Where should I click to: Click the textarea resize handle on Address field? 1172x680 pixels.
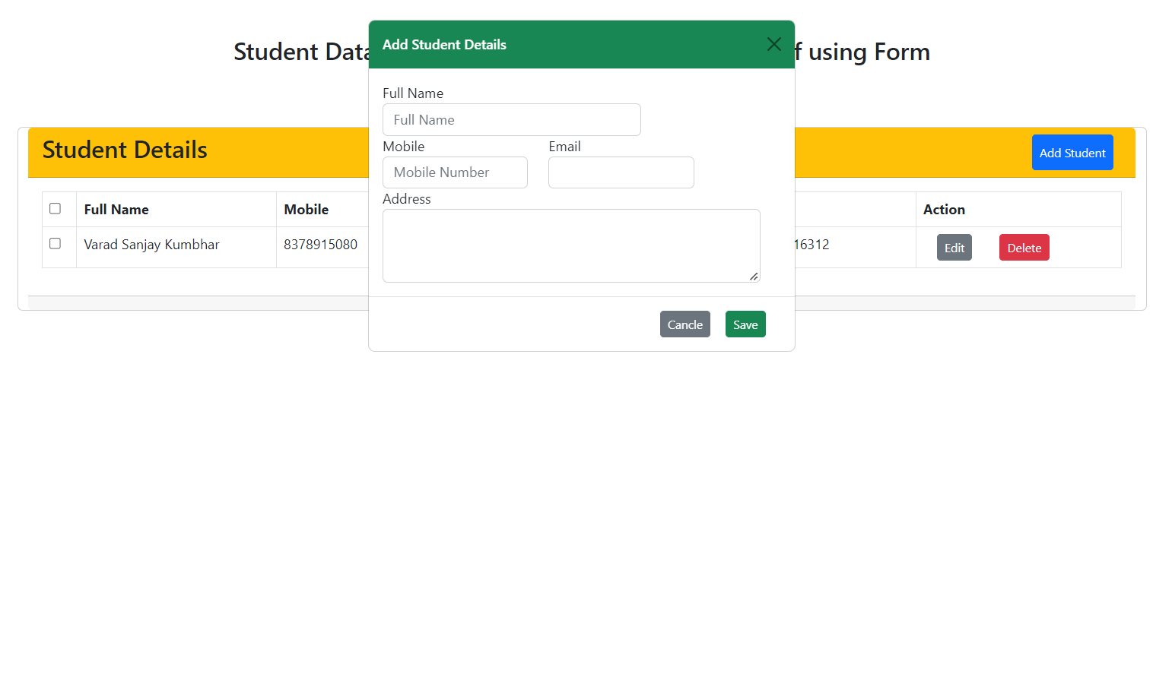[754, 277]
